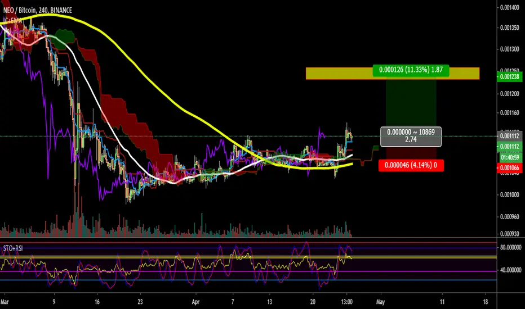Screen dimensions: 525x309
Task: Select the green profit label 0.000126 (11.33%) 1.87
Action: tap(411, 70)
